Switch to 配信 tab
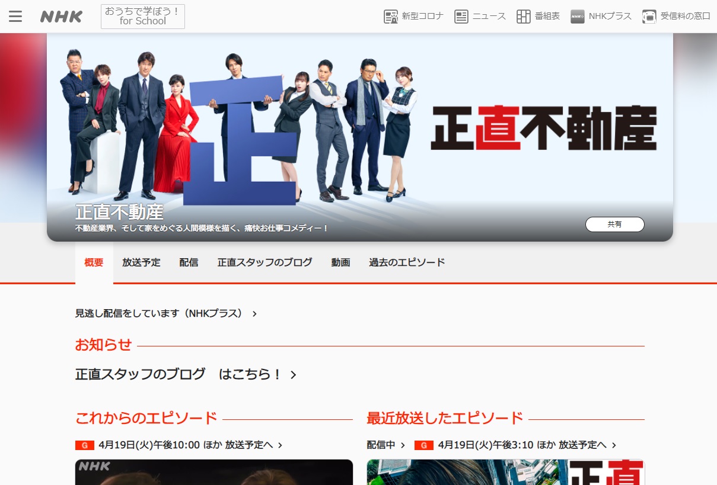The image size is (717, 485). click(x=189, y=262)
